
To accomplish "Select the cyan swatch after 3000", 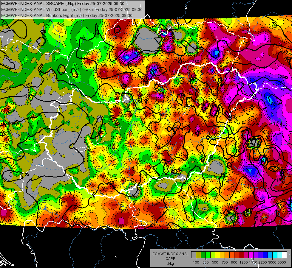I will coord(275,255).
